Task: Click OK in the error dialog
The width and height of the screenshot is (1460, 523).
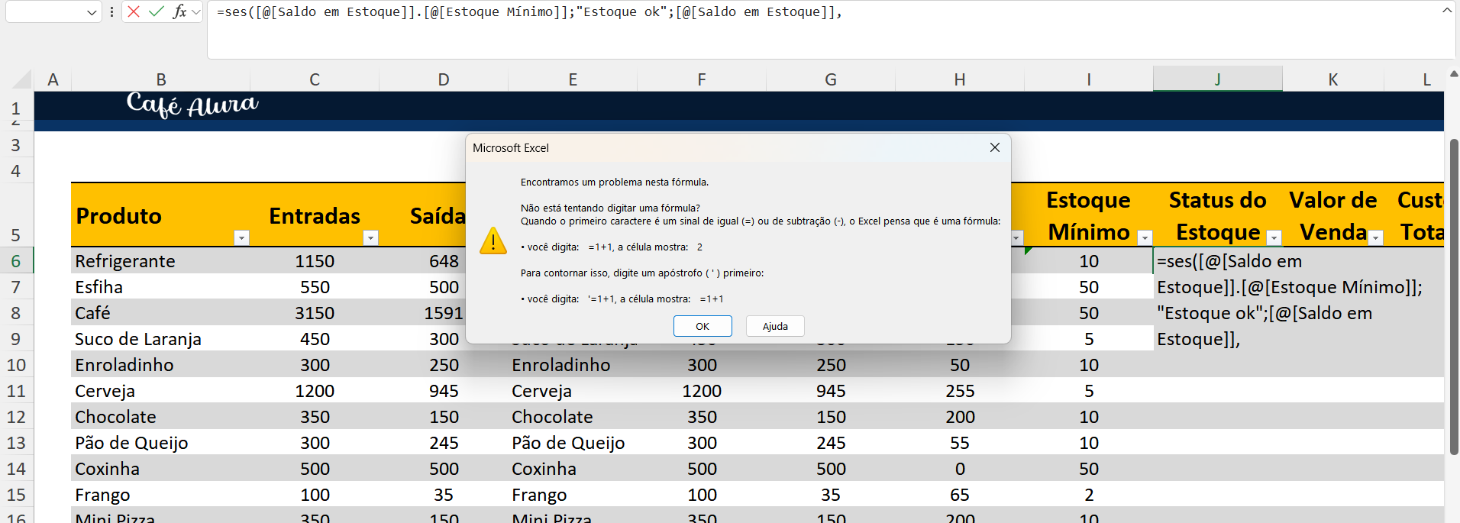Action: [x=703, y=326]
